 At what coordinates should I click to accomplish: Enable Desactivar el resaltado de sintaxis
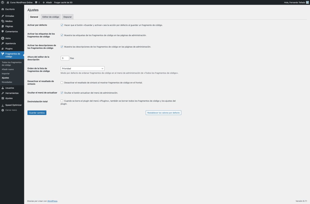coord(62,82)
